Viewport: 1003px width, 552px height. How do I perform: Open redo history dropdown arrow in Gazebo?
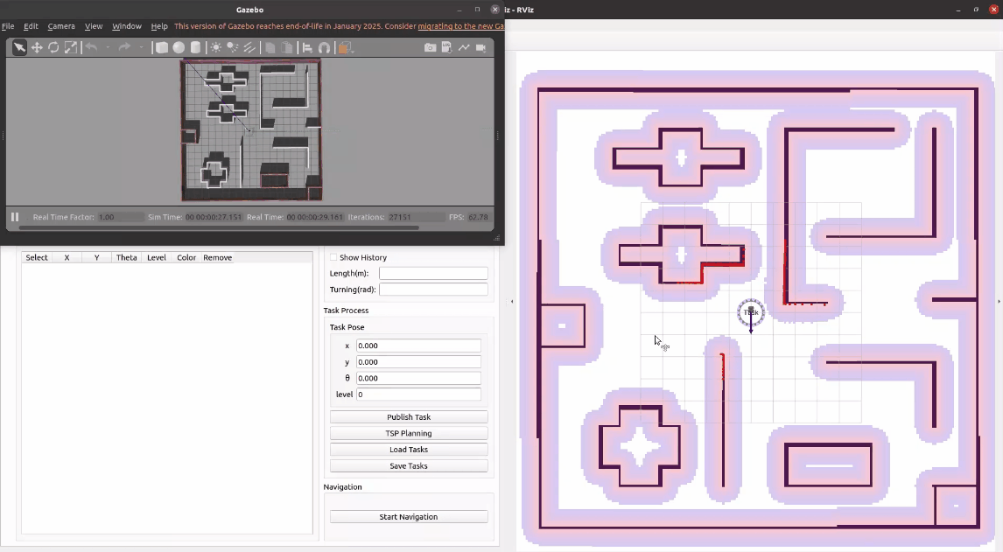click(141, 47)
